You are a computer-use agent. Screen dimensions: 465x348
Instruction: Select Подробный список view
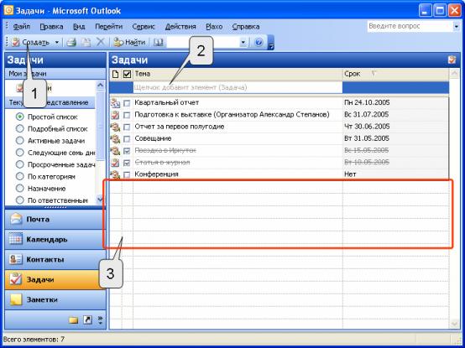19,129
